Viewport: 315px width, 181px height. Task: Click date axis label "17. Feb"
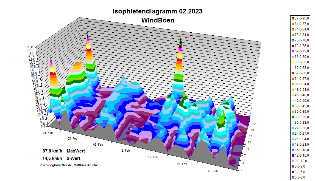click(153, 157)
